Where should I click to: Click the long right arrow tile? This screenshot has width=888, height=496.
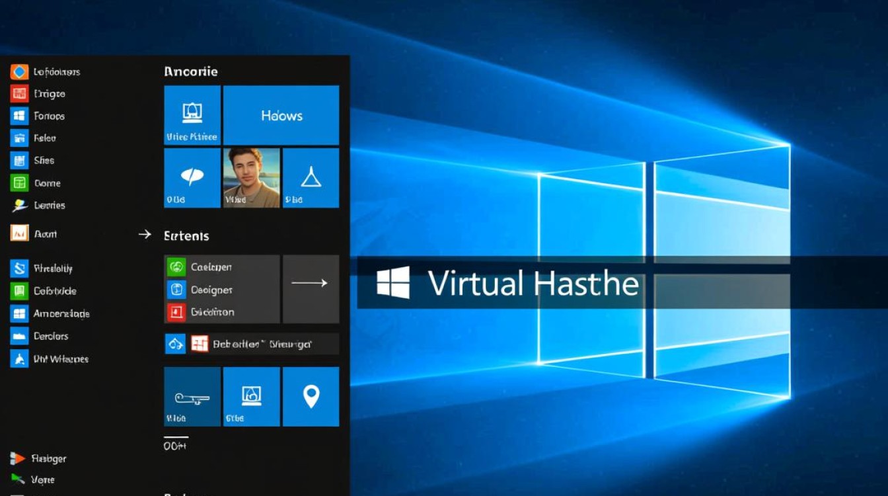[311, 283]
